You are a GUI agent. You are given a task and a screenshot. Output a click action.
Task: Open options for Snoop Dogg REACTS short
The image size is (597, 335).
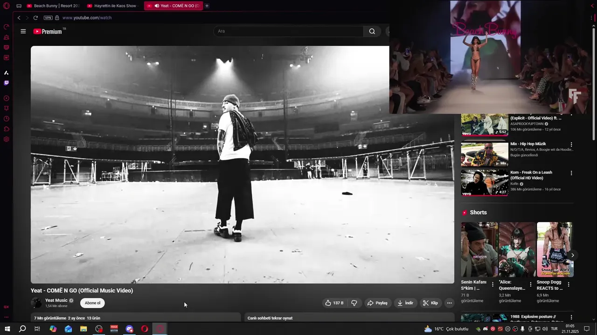[568, 284]
